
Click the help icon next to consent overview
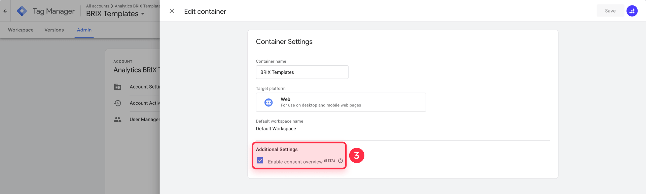point(340,161)
